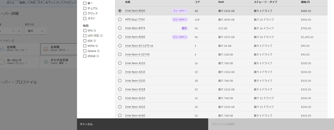This screenshot has height=130, width=334.
Task: Select radio for Intel Xeon 8260 at $485.00
Action: coord(120,11)
